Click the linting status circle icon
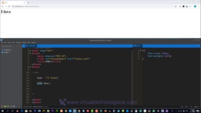 pyautogui.click(x=191, y=107)
